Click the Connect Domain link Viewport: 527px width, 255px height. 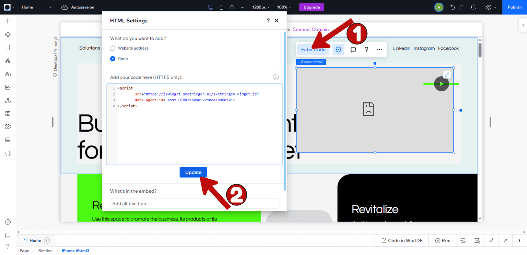coord(310,29)
